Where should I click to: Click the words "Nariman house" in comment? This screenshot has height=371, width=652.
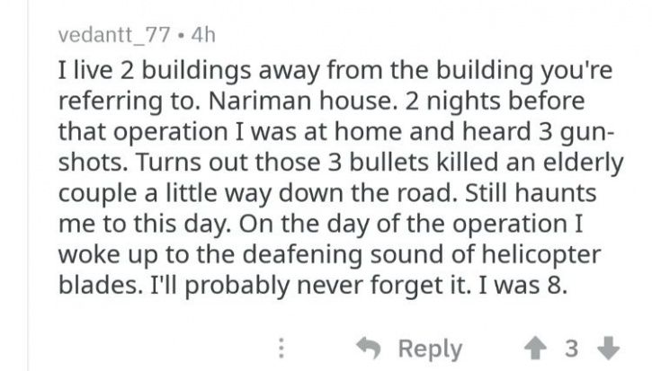click(299, 101)
